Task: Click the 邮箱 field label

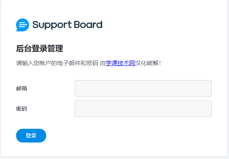Action: [x=22, y=88]
